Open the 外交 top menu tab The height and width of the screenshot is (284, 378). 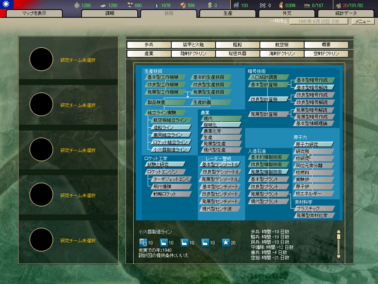click(287, 13)
